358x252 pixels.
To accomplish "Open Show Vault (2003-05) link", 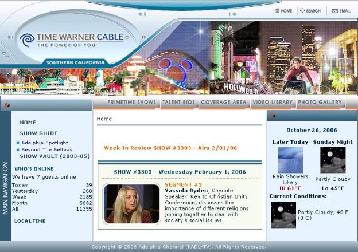I will coord(55,156).
